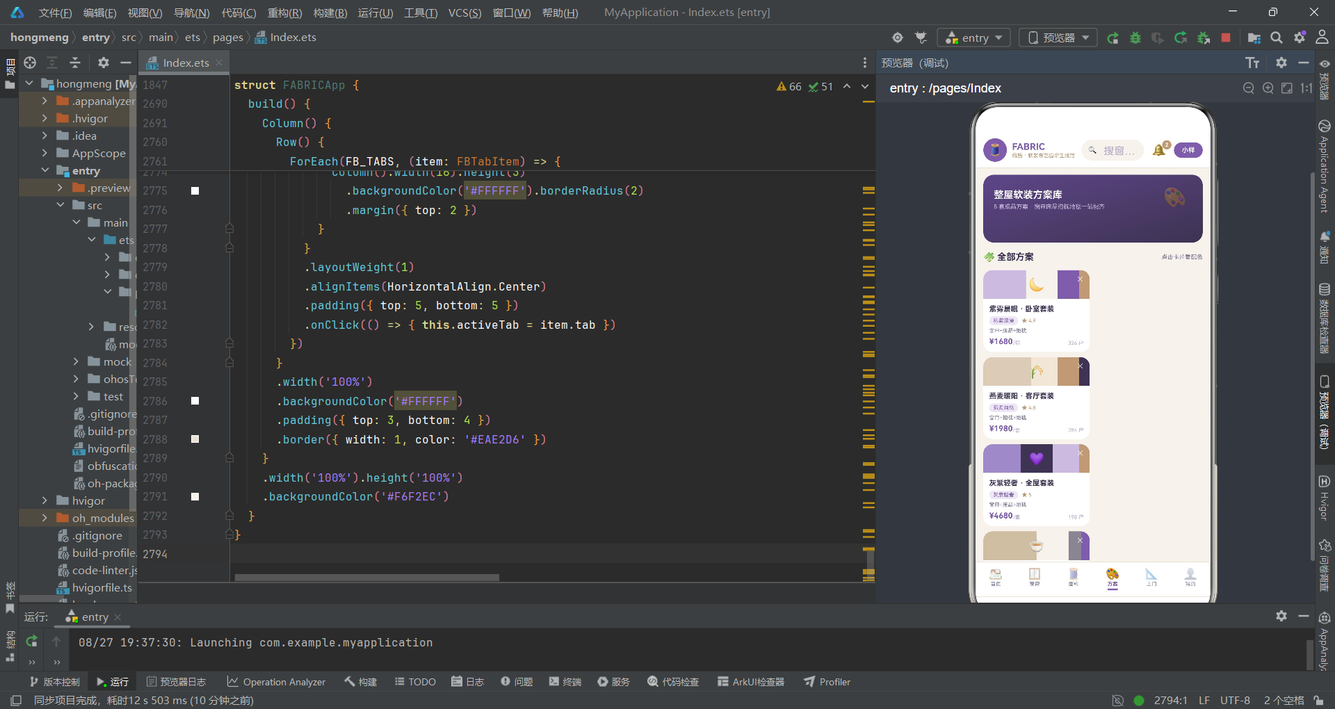Click the pages breadcrumb
1335x709 pixels.
(x=227, y=38)
